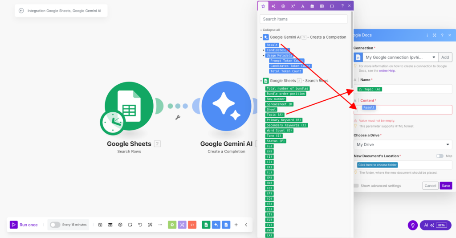Switch to math functions tab

[293, 6]
